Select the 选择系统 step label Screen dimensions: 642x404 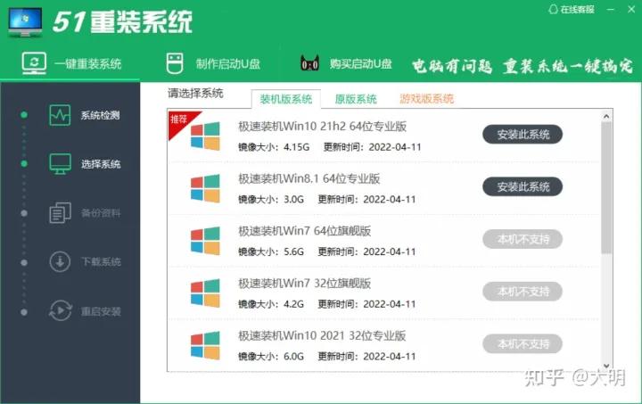pyautogui.click(x=100, y=164)
